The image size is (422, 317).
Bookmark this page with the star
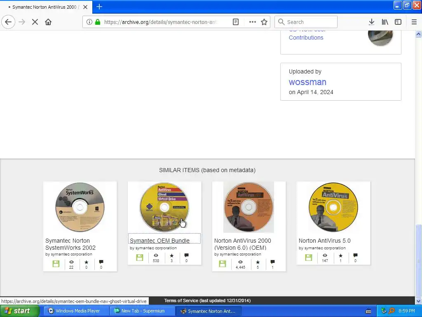(x=264, y=22)
